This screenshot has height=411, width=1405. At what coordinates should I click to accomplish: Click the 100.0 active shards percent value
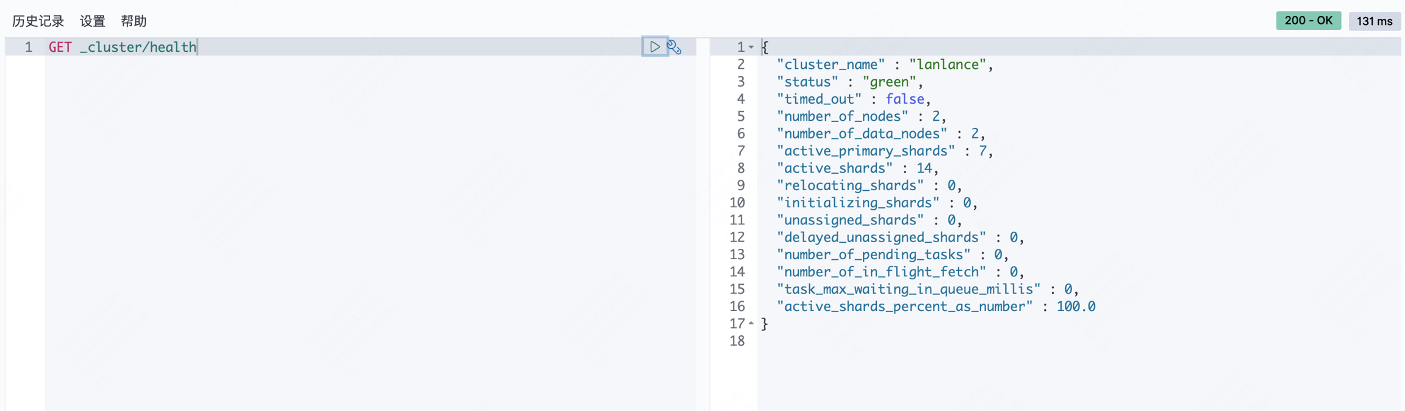point(1076,306)
